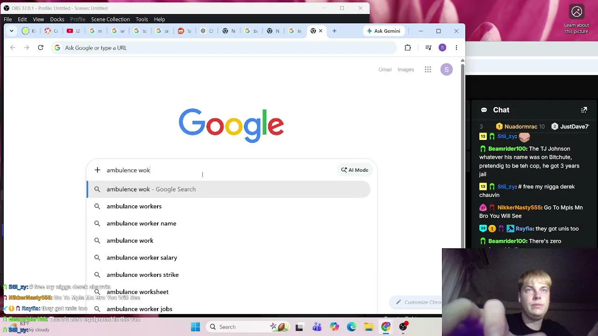Viewport: 598px width, 336px height.
Task: Reload the current page
Action: pyautogui.click(x=41, y=48)
